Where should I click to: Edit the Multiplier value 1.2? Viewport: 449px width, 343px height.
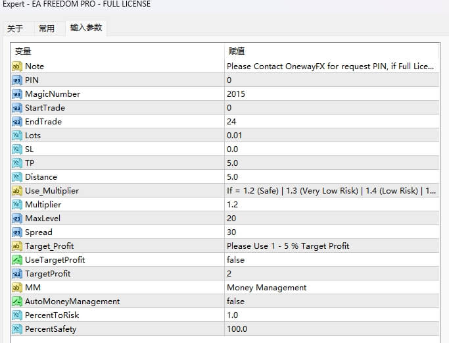coord(233,205)
